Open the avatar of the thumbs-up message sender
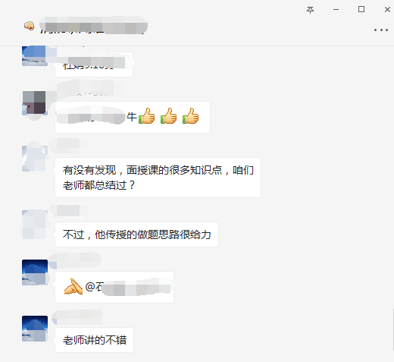Viewport: 394px width, 362px height. [x=35, y=102]
